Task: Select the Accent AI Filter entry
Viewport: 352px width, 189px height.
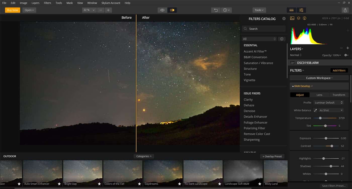Action: (255, 51)
